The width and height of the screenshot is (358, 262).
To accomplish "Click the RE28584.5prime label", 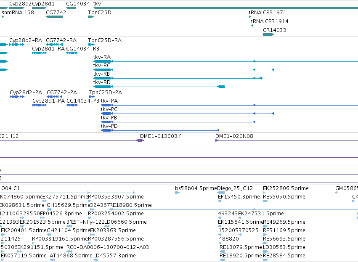I will tap(284, 256).
